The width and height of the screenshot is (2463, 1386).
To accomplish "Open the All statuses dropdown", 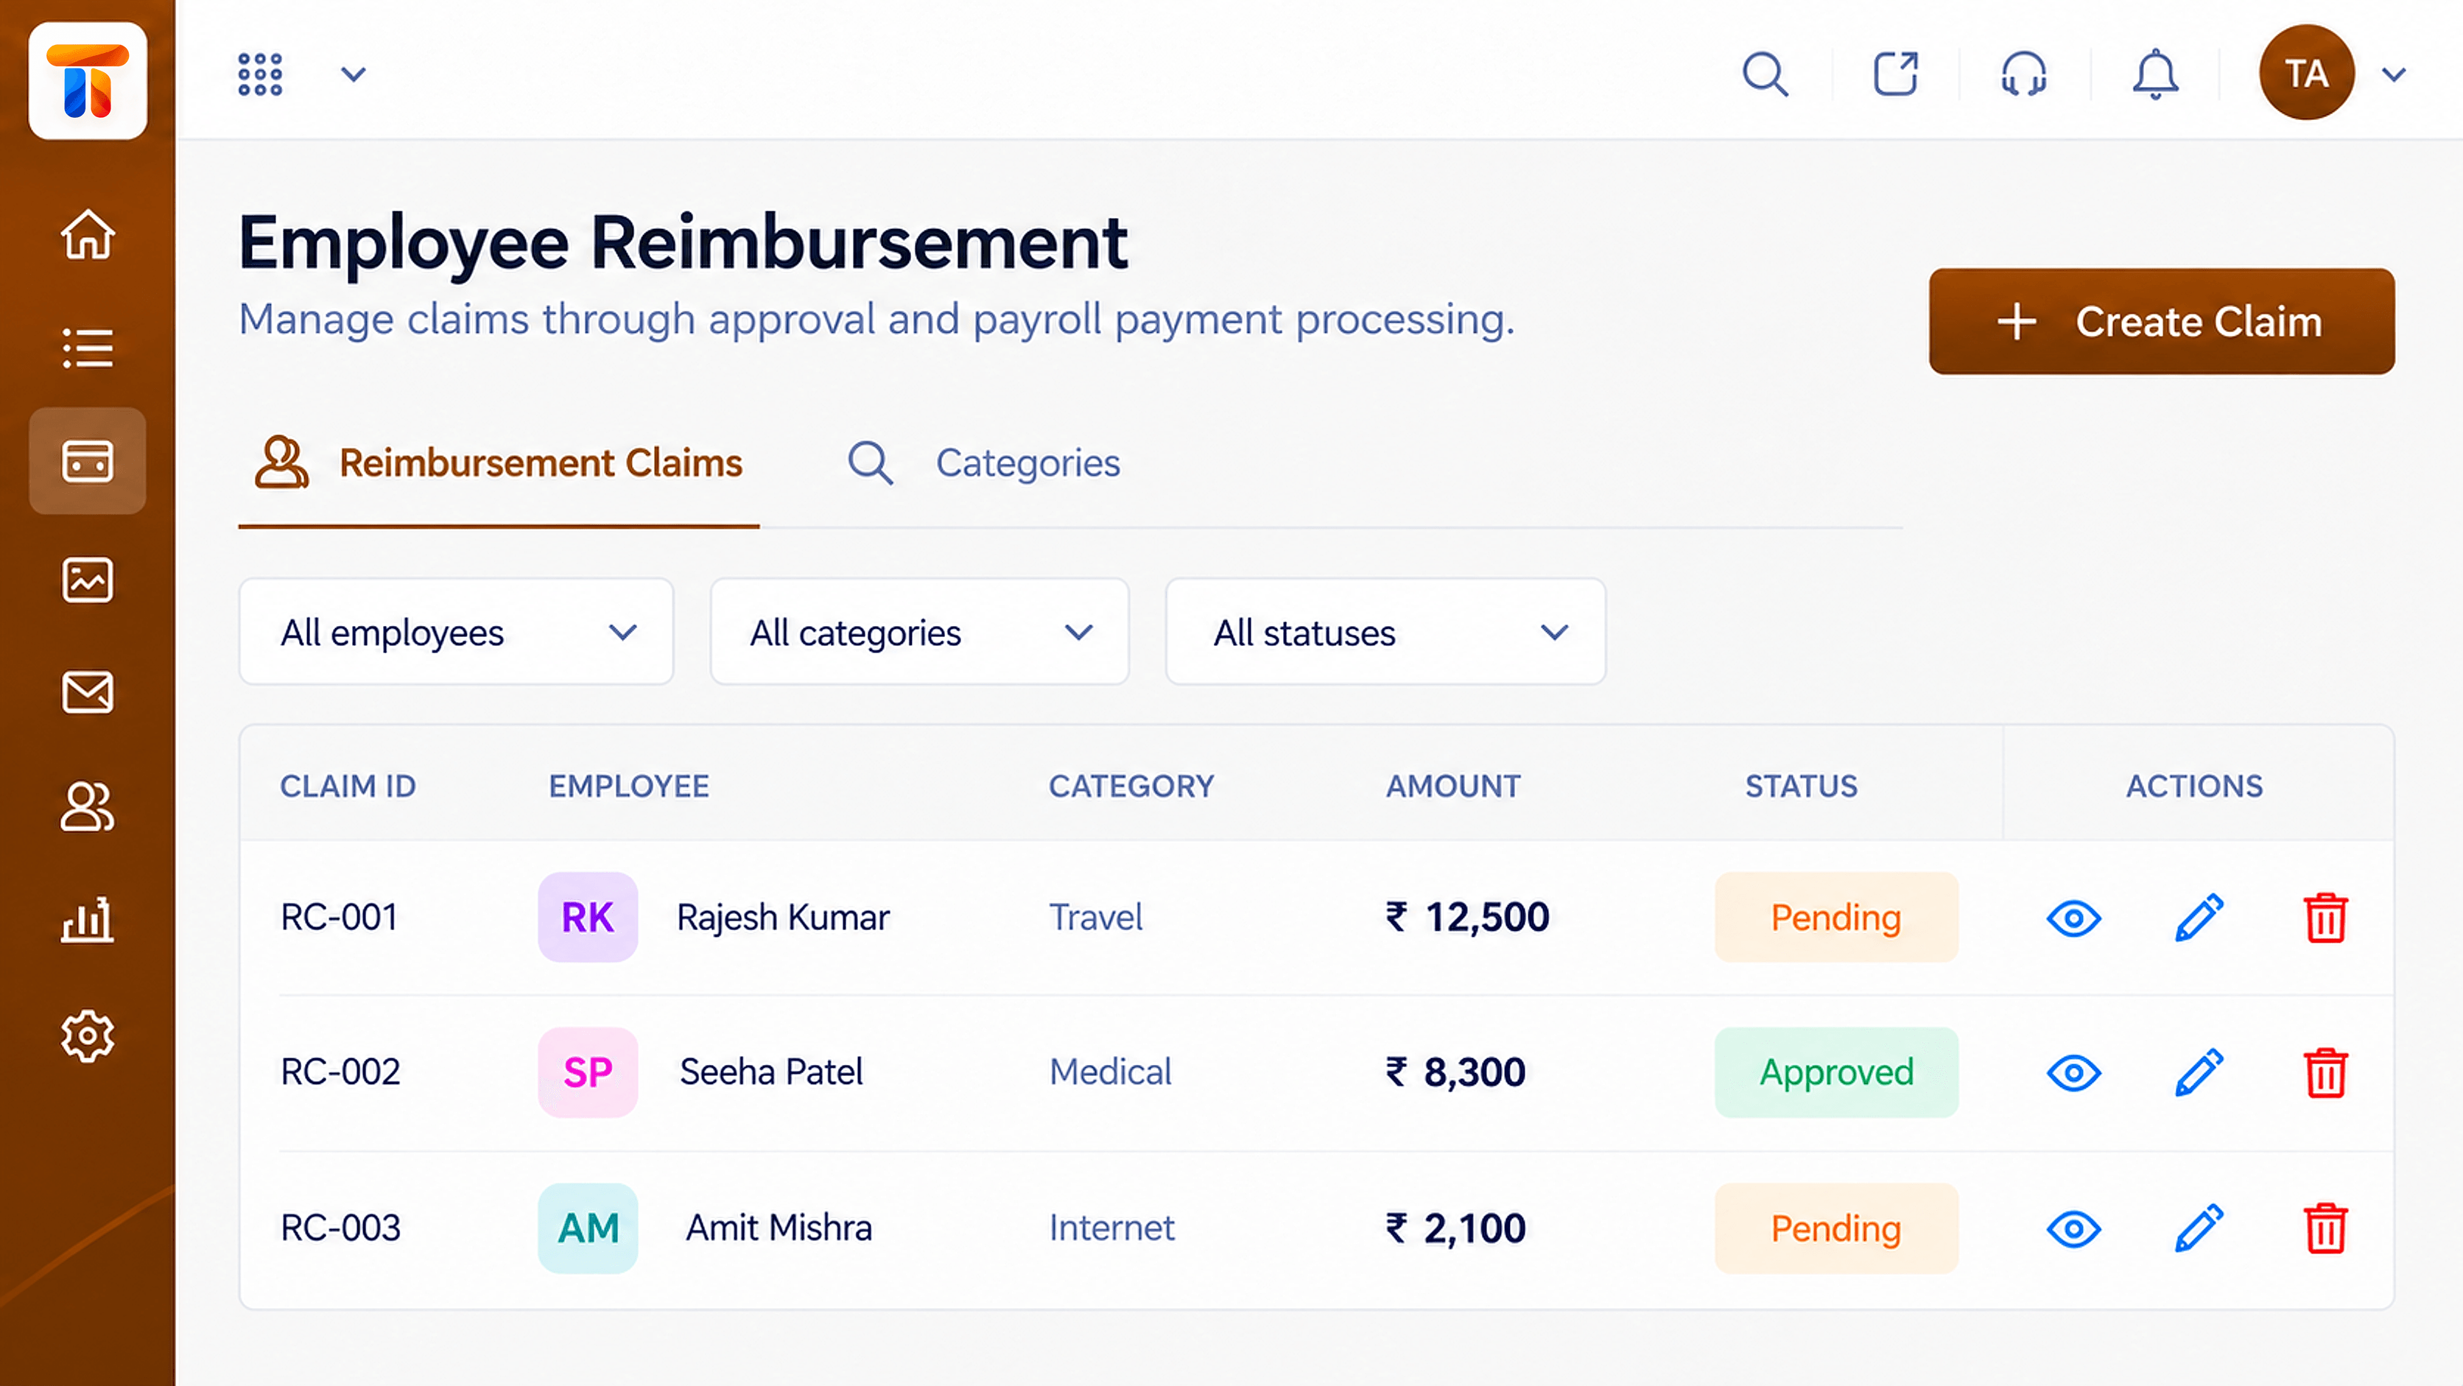I will point(1385,632).
